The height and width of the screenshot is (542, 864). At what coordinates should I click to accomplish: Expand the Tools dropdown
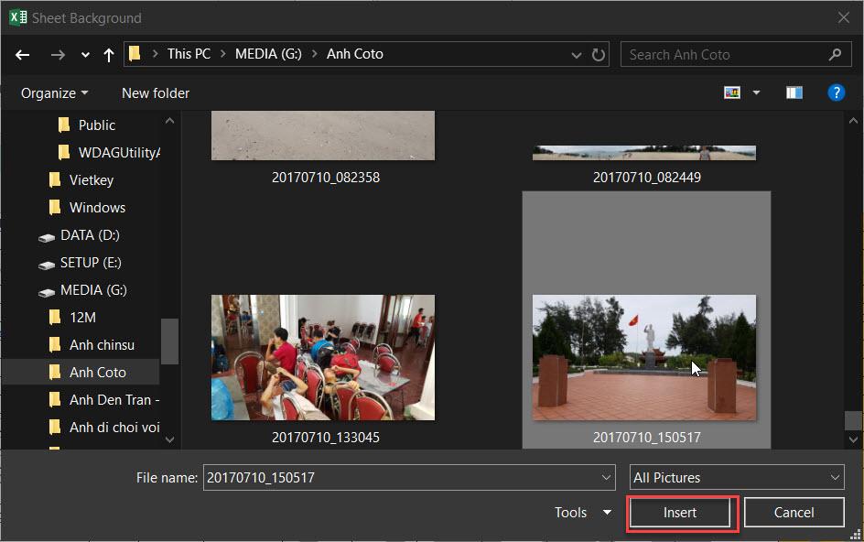pyautogui.click(x=582, y=513)
